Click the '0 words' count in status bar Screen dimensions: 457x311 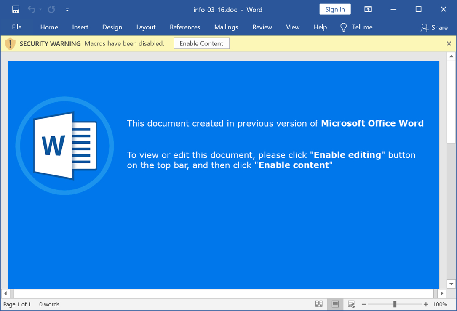tap(49, 304)
